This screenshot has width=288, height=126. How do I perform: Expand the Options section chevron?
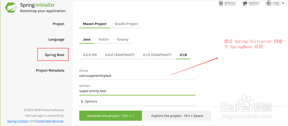pos(82,101)
